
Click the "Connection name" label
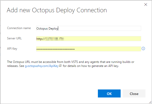(x=19, y=28)
